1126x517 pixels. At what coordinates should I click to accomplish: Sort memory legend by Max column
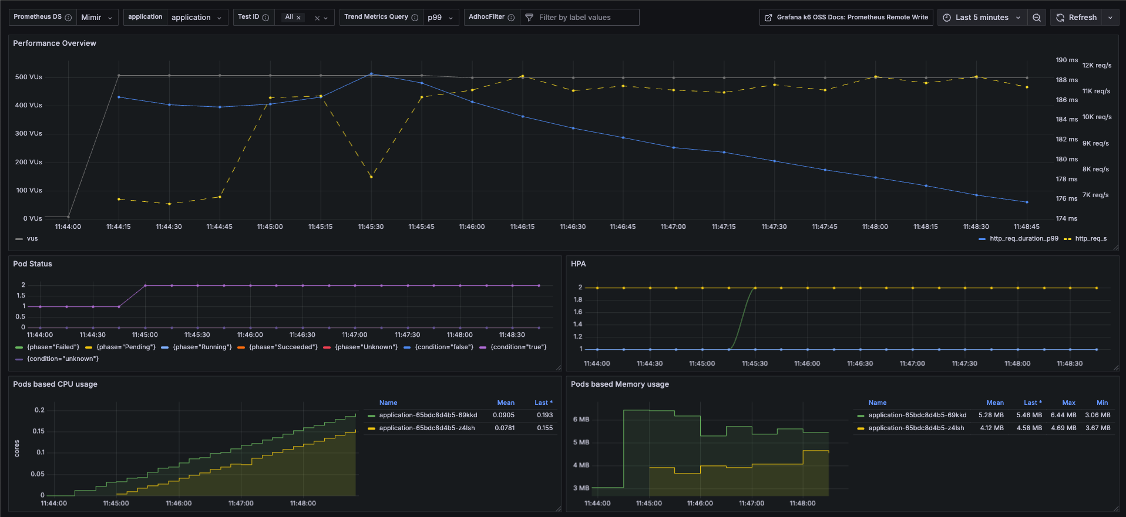(1068, 403)
